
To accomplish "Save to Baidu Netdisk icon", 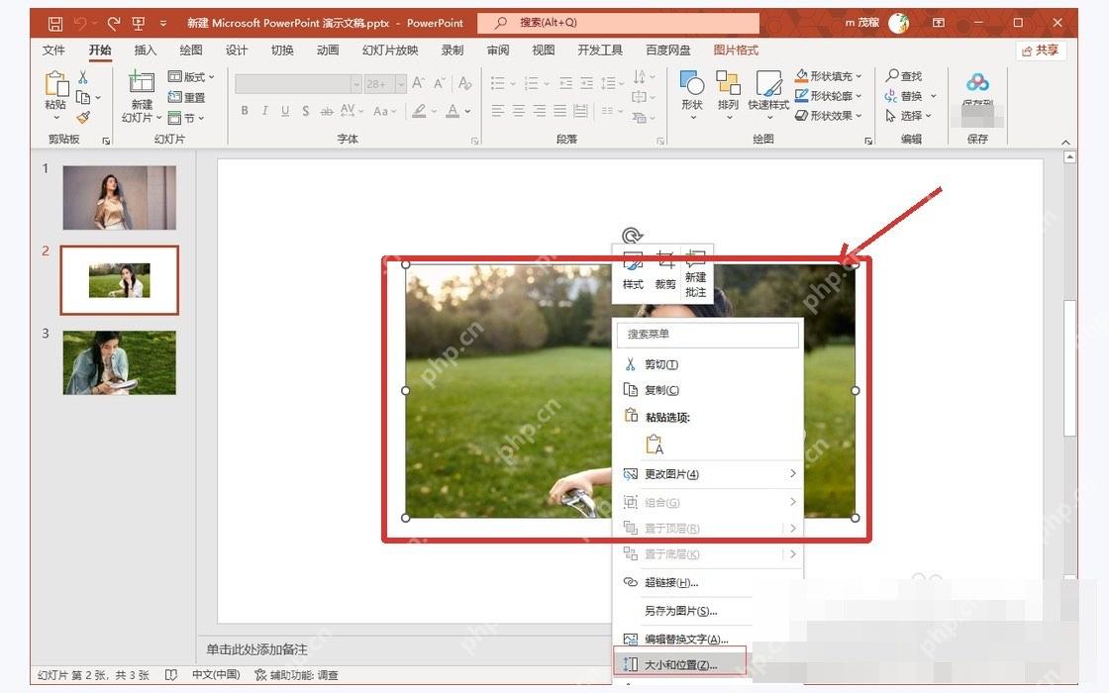I will click(977, 83).
